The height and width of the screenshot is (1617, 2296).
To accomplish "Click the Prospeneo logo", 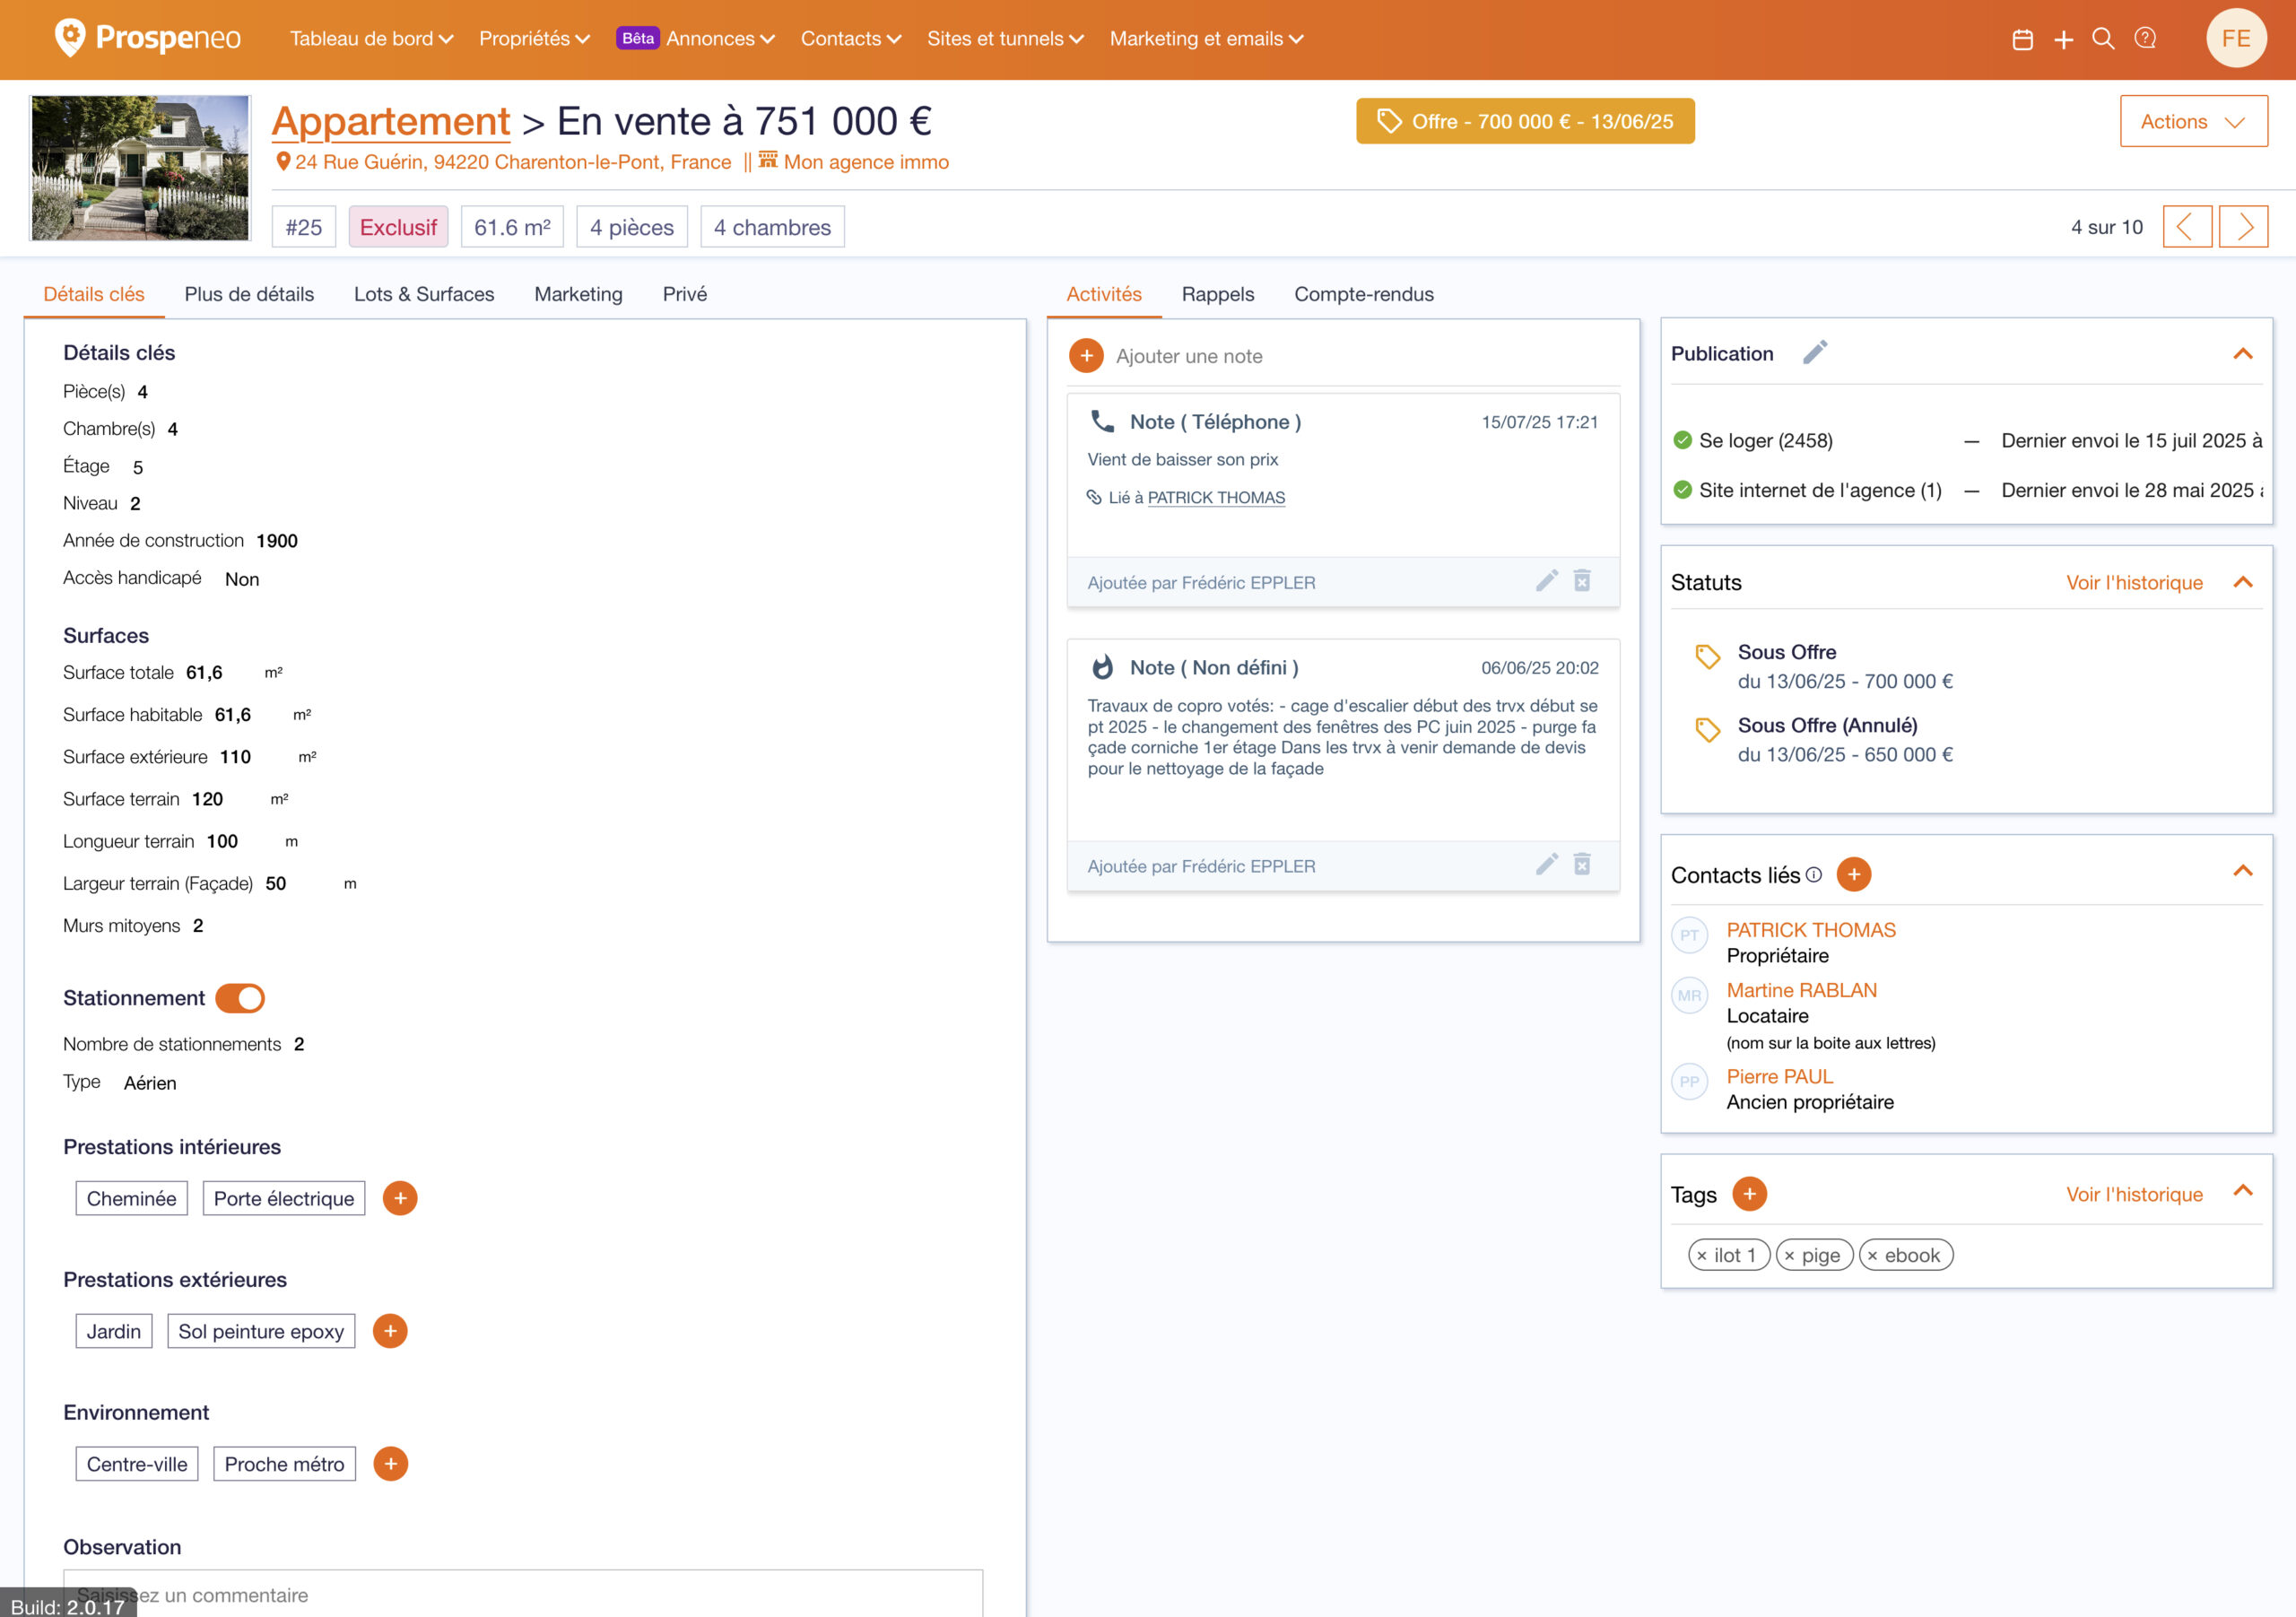I will pos(147,38).
